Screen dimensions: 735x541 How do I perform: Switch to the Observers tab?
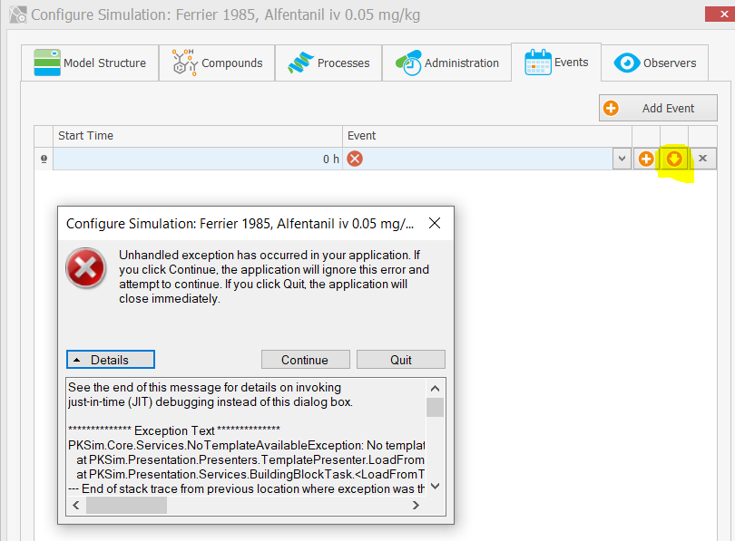[x=654, y=62]
